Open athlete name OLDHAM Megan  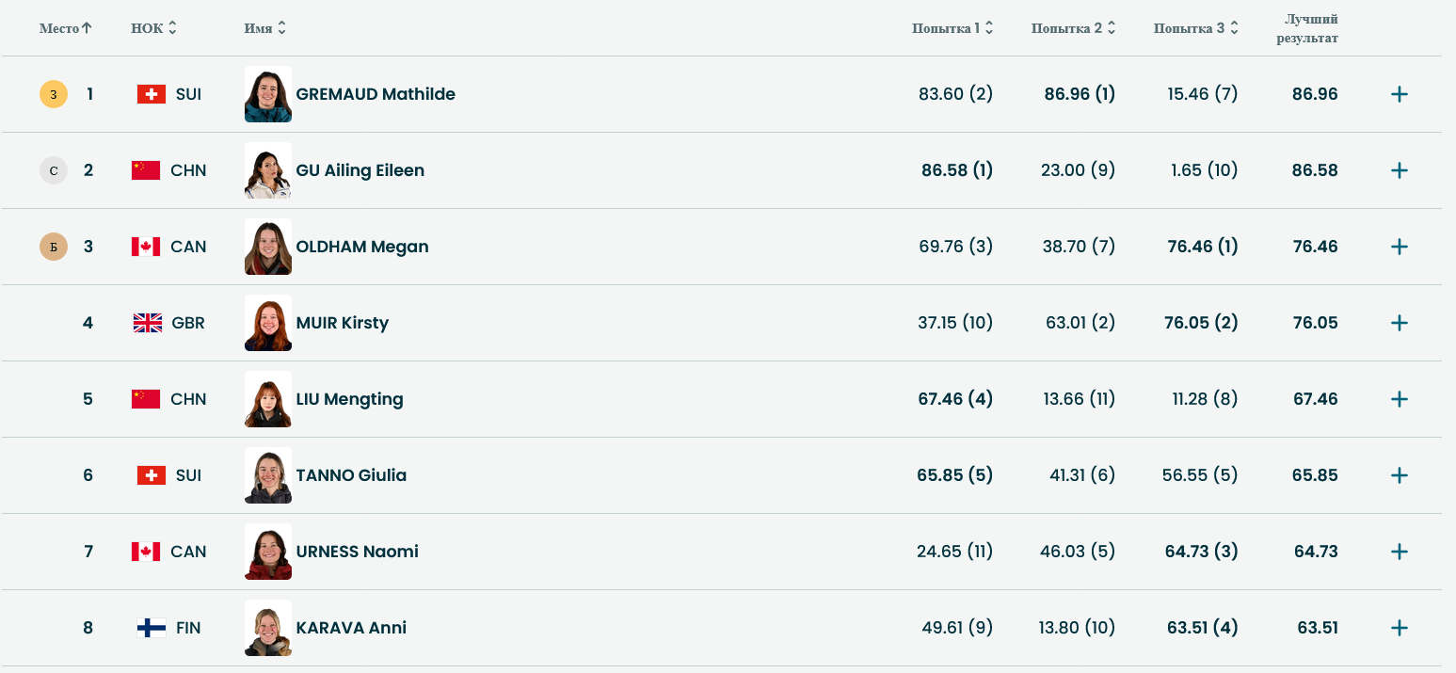tap(362, 247)
